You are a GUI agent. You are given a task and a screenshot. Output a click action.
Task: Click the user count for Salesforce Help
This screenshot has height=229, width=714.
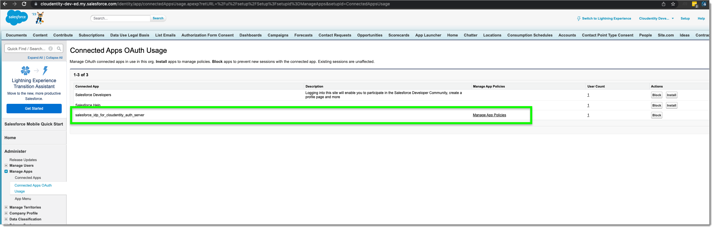(x=588, y=105)
